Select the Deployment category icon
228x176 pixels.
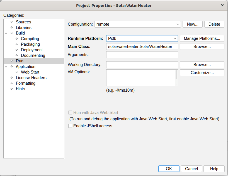point(16,50)
